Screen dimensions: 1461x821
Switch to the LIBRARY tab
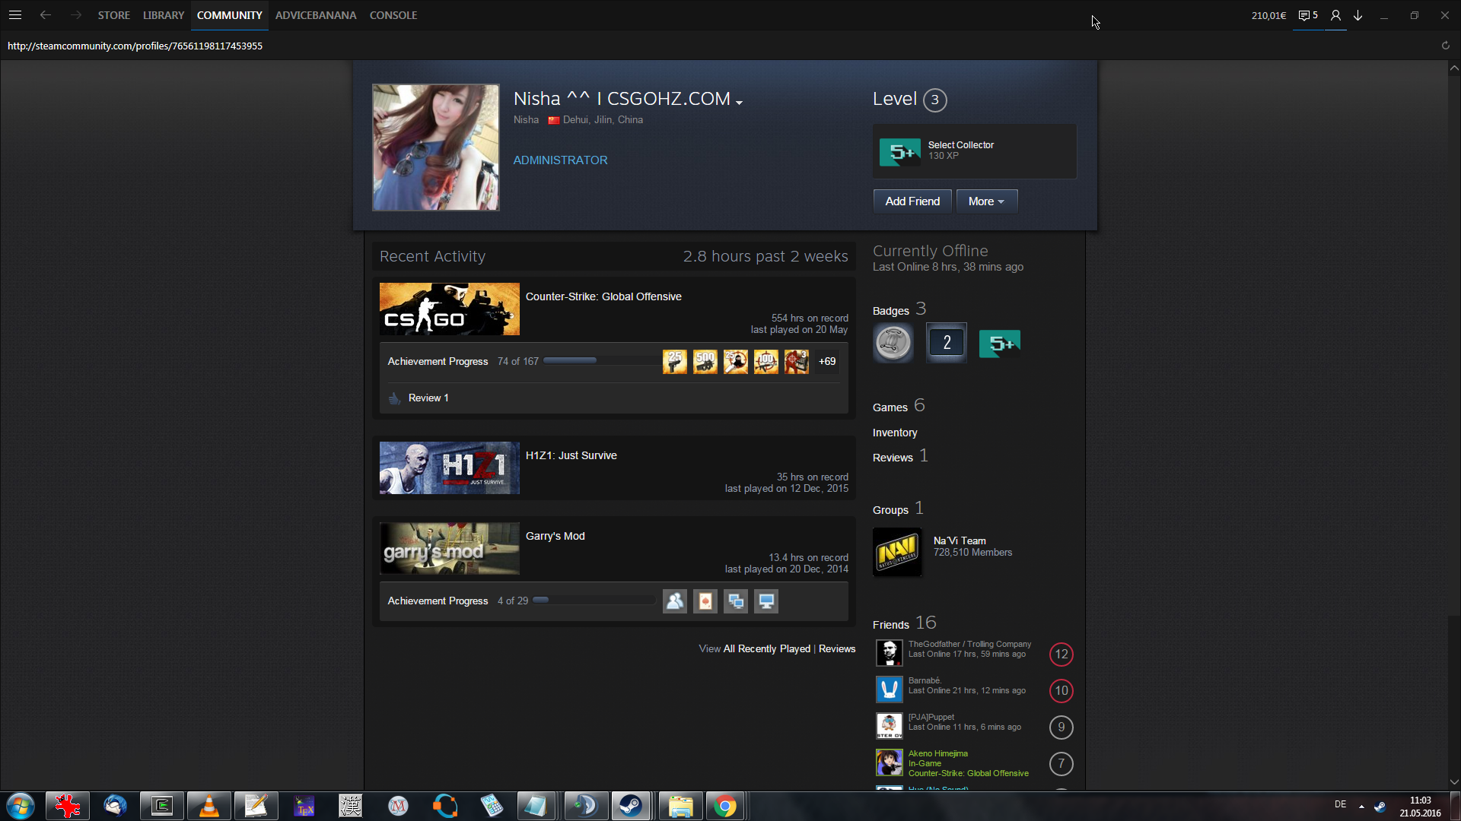click(164, 15)
